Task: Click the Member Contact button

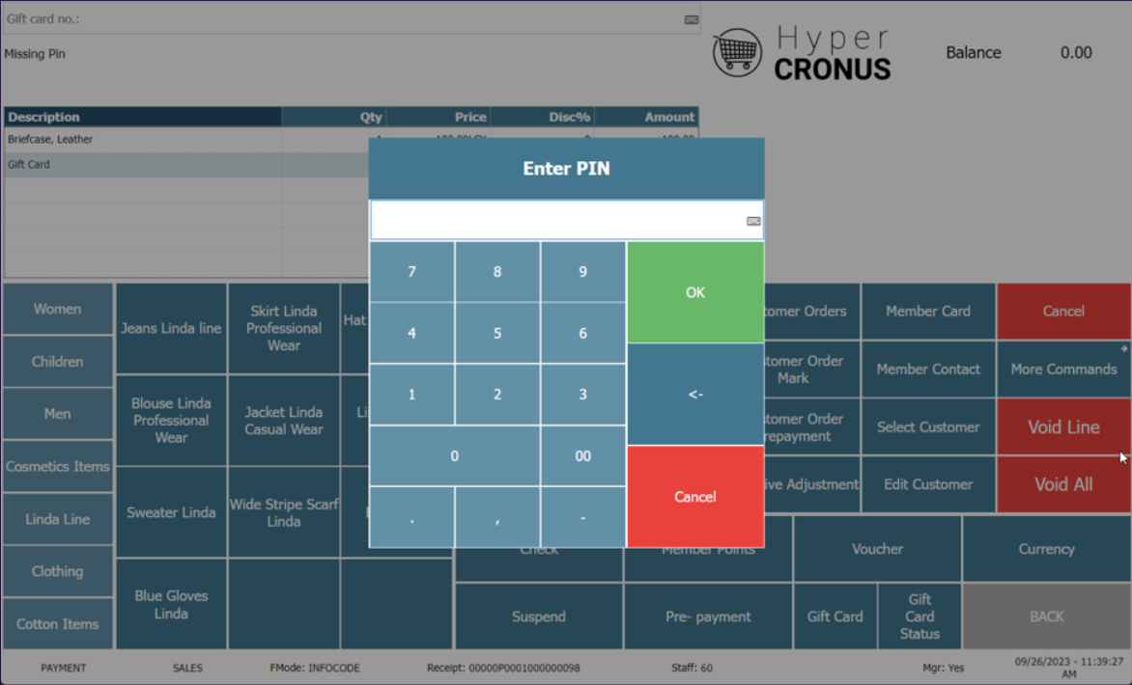Action: [928, 369]
